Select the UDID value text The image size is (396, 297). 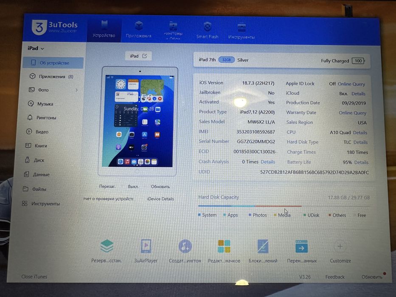[x=315, y=173]
